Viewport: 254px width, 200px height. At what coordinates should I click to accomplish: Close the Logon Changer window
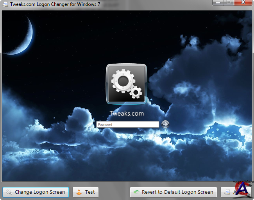coord(242,3)
